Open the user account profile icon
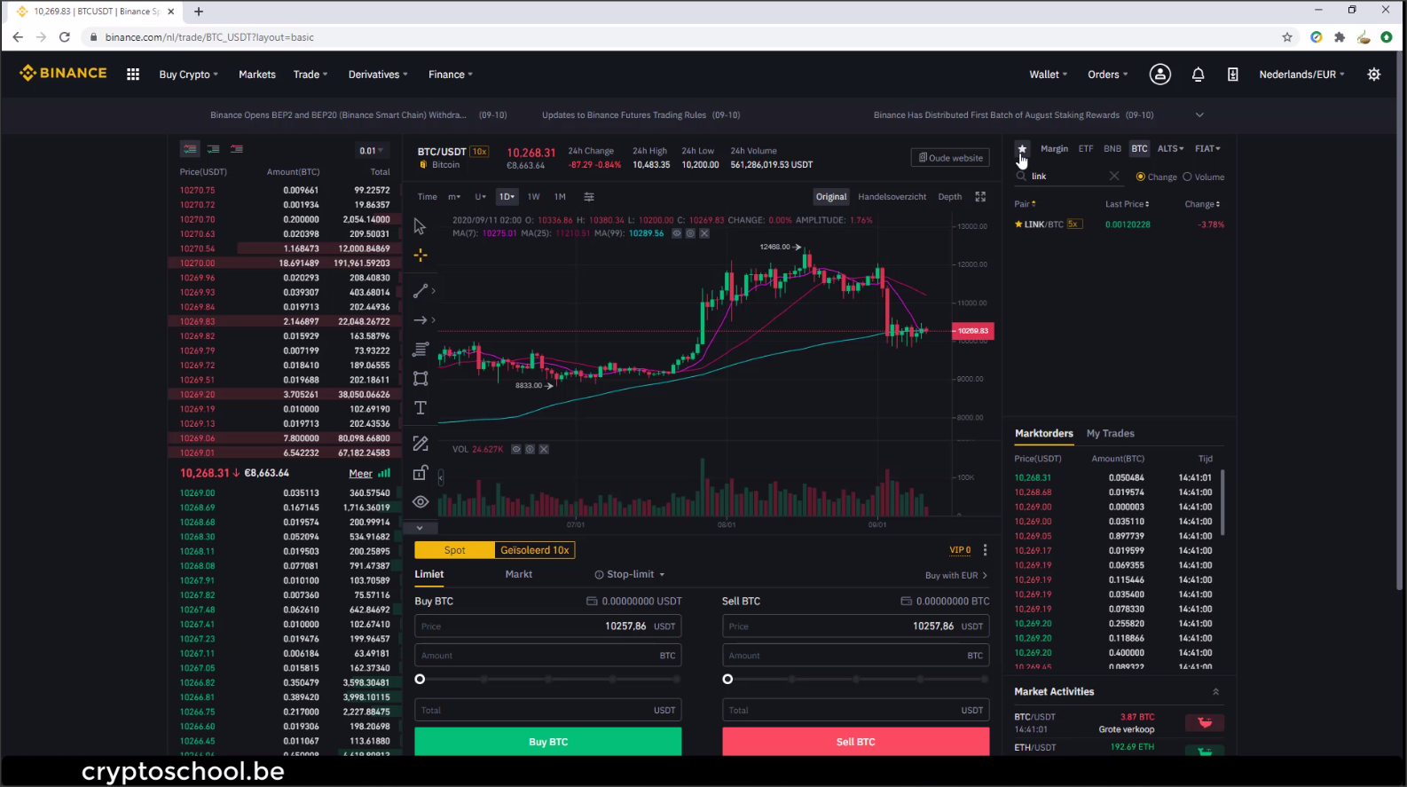The height and width of the screenshot is (787, 1407). click(x=1160, y=75)
